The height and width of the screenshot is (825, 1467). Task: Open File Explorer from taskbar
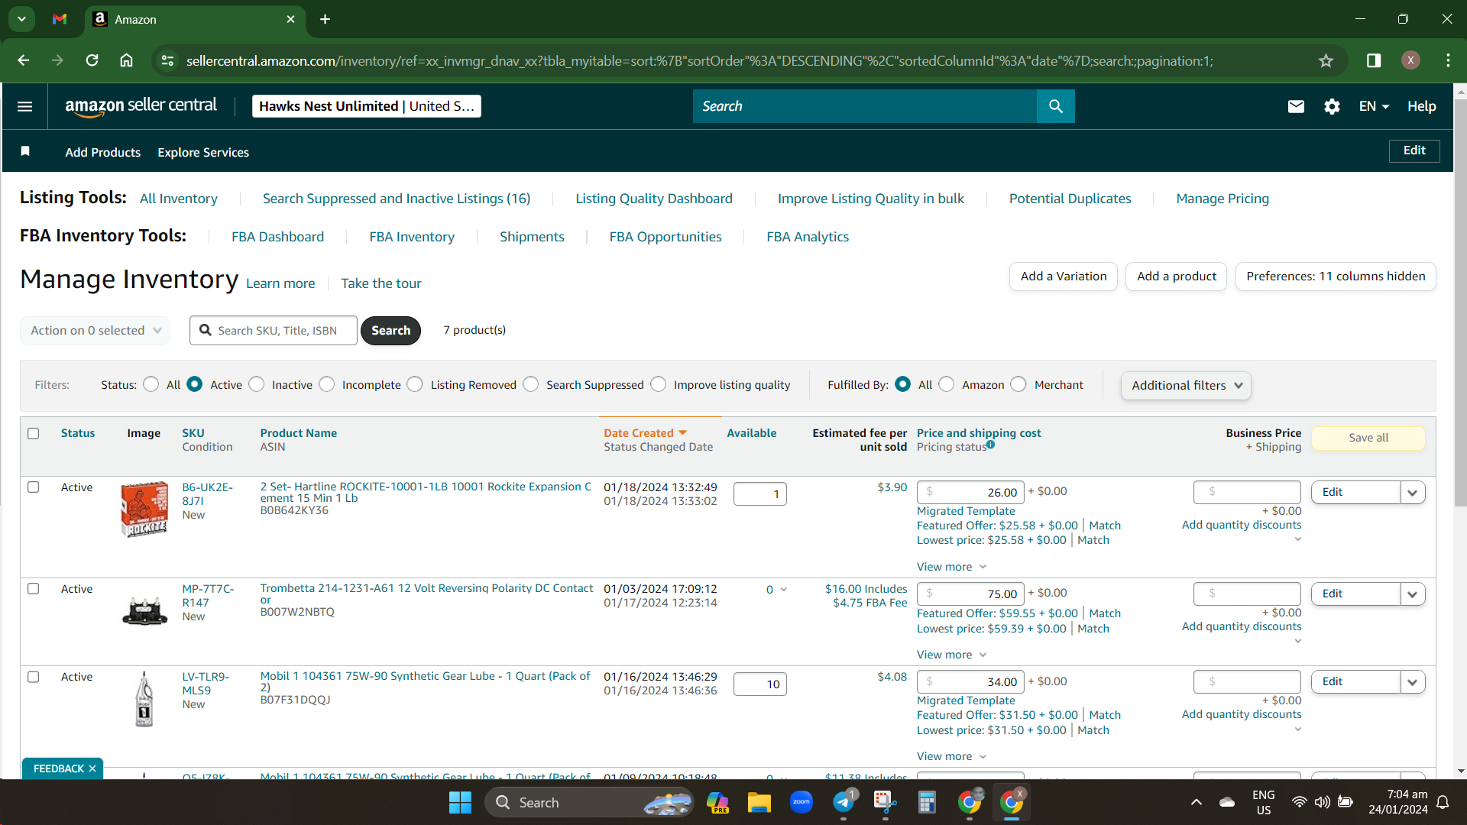759,802
